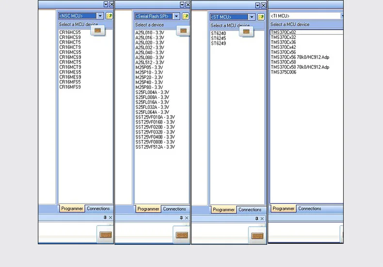Click chip icon over NSC MCU device list
Image resolution: width=383 pixels, height=267 pixels.
click(x=98, y=30)
